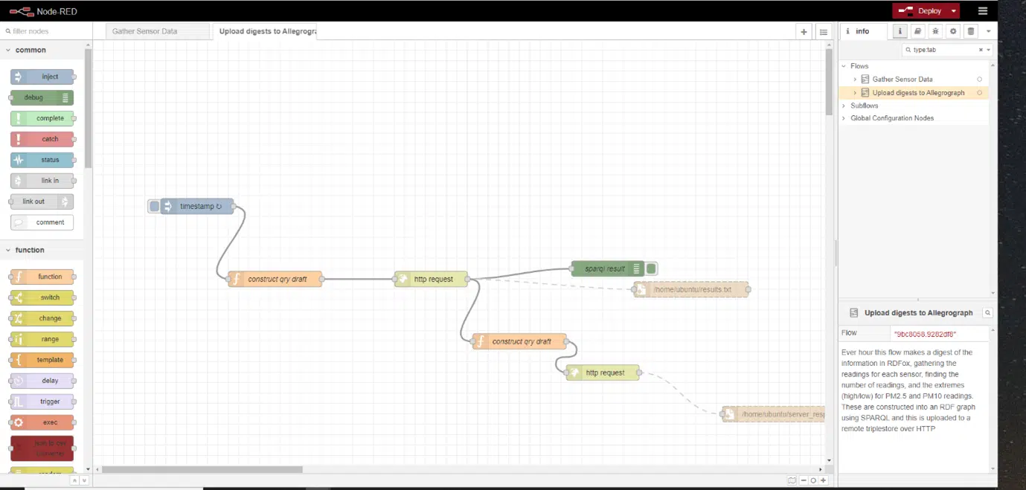Select Gather Sensor Data in outline tree
The image size is (1026, 490).
(x=902, y=79)
